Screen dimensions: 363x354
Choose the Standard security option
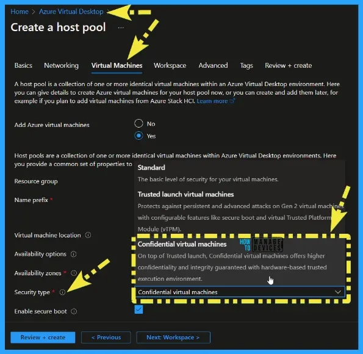pos(240,173)
